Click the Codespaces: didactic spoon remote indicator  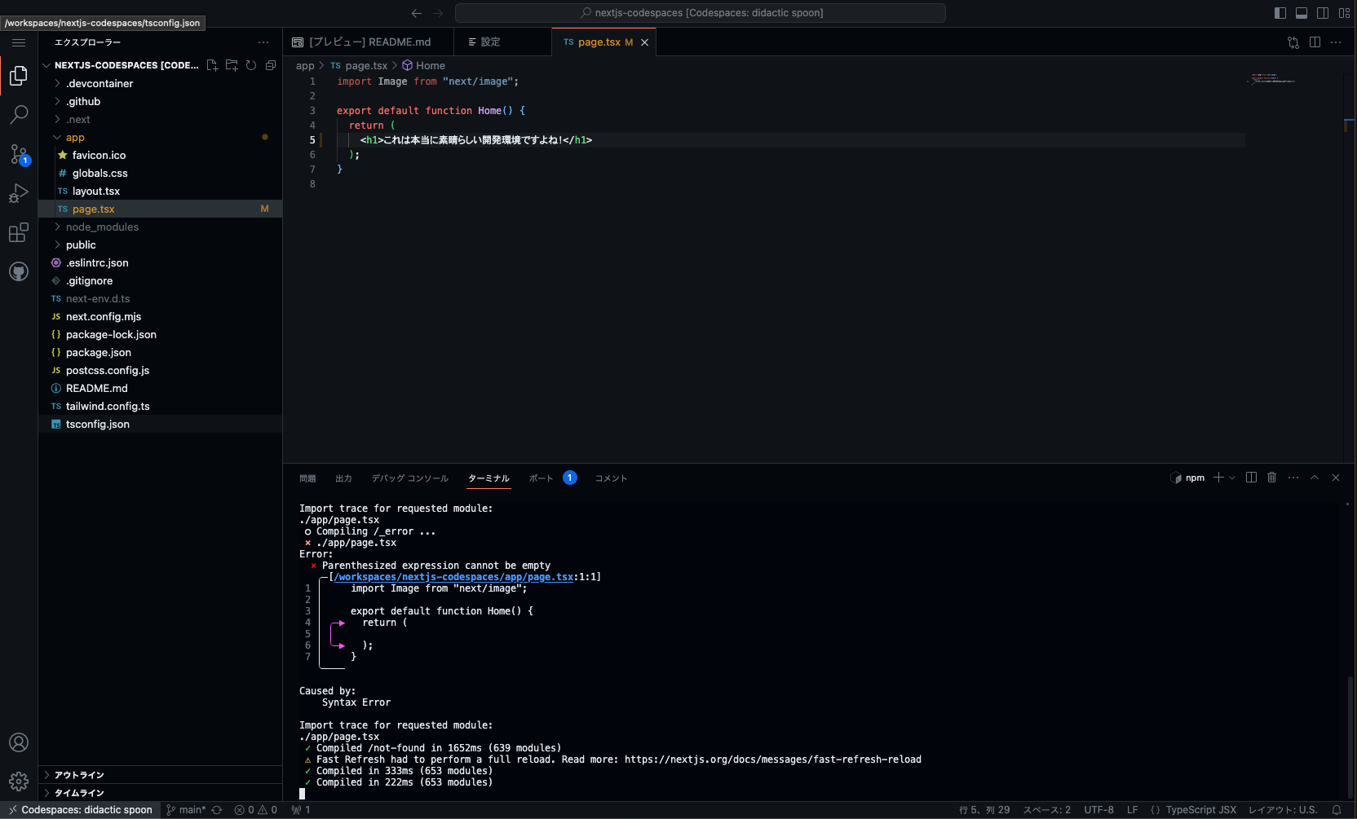(80, 810)
